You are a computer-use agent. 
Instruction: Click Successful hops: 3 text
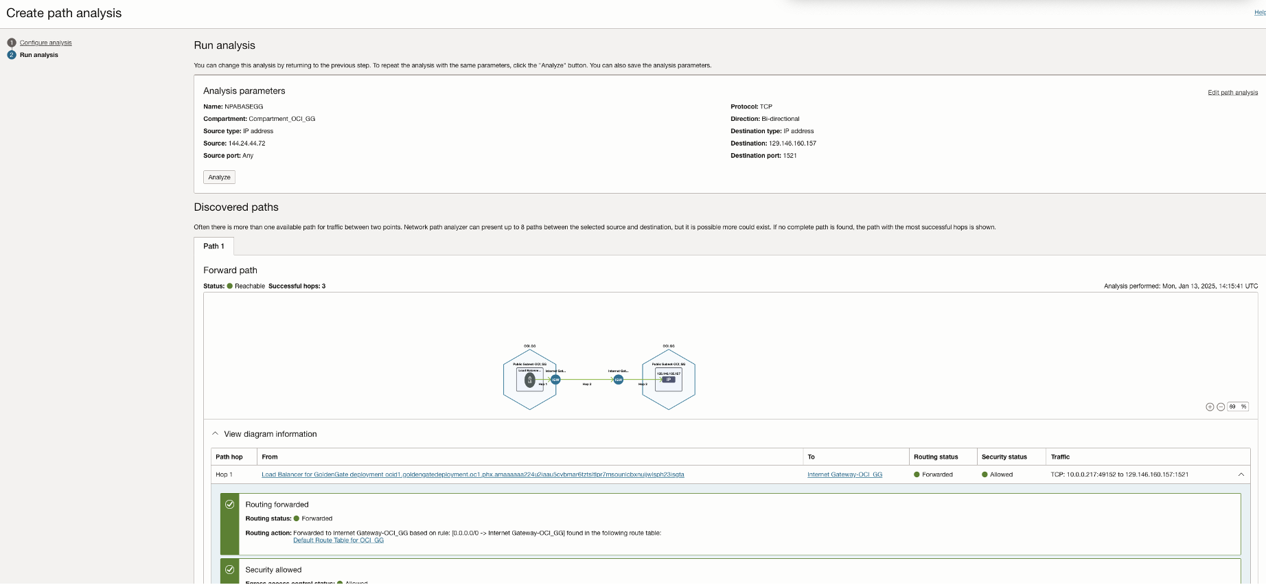[x=297, y=286]
